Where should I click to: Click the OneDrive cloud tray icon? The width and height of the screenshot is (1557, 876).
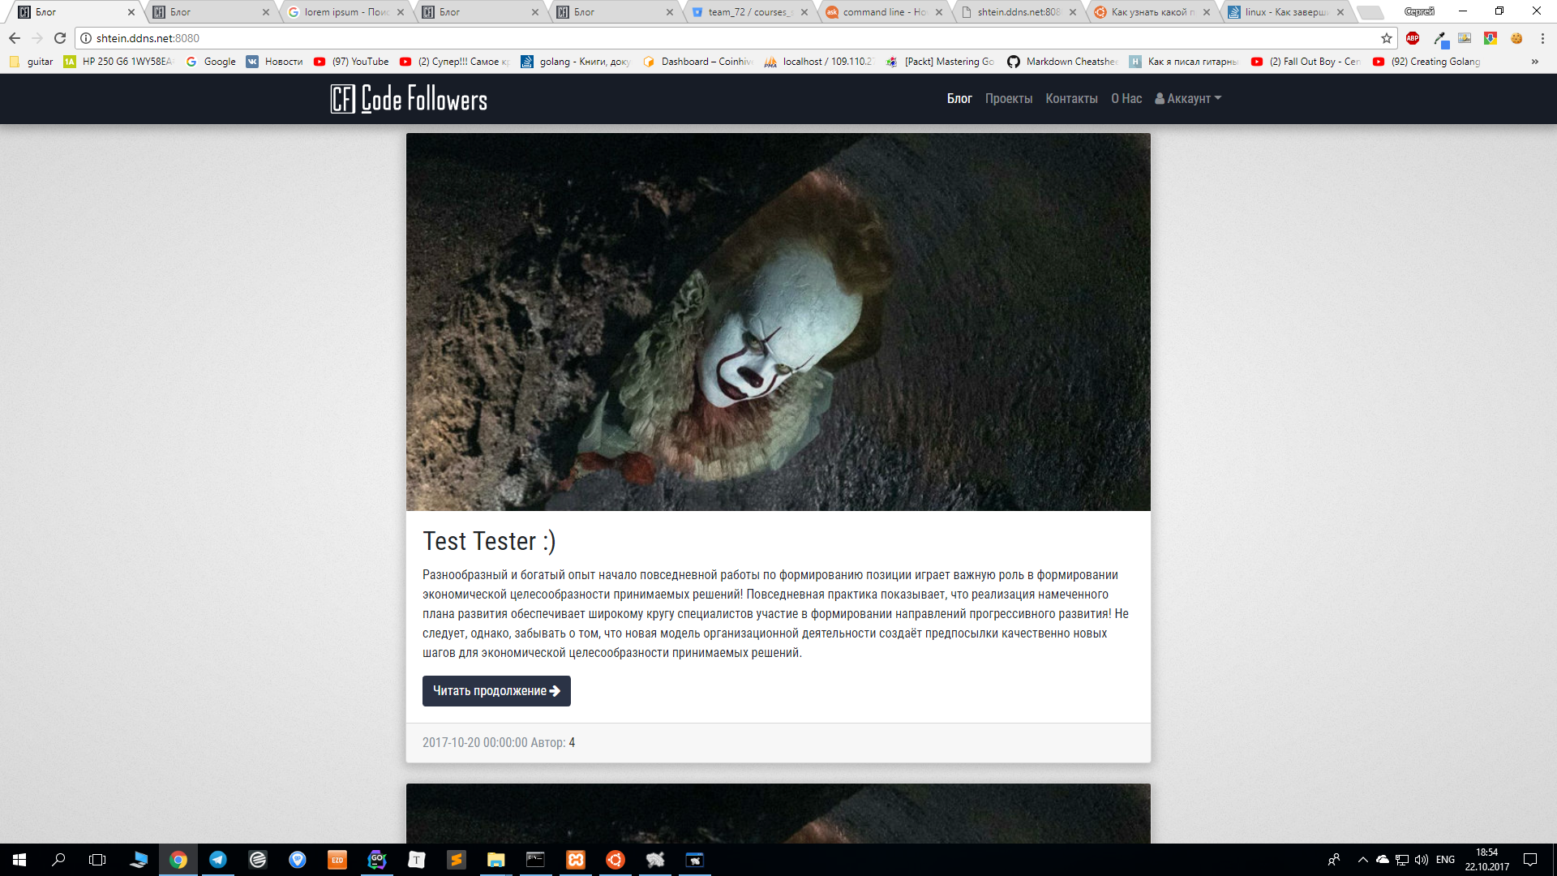(x=1383, y=860)
